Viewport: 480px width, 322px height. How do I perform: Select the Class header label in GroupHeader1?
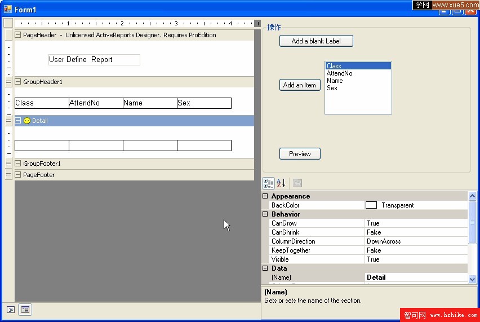(42, 103)
